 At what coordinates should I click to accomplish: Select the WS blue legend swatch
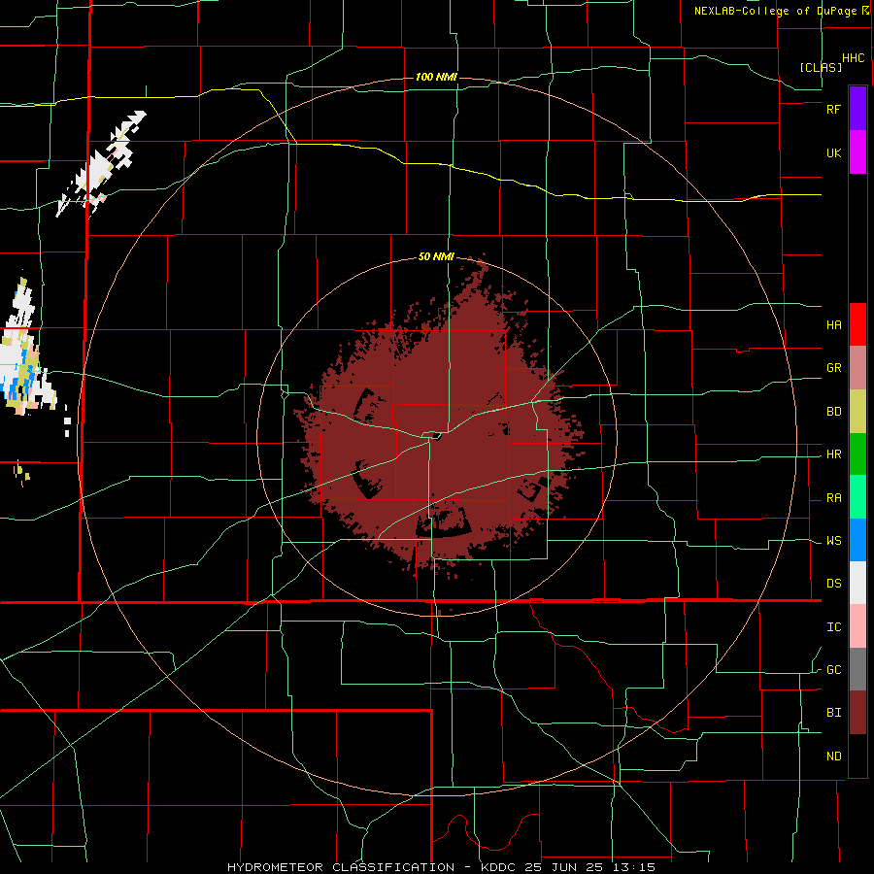pos(857,540)
